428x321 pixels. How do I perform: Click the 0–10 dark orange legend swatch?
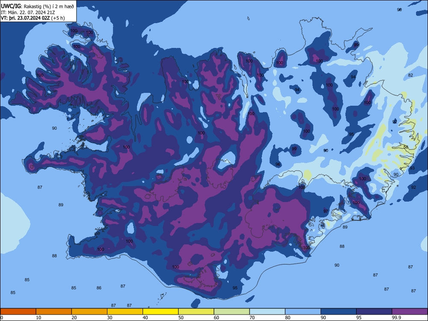[18, 312]
